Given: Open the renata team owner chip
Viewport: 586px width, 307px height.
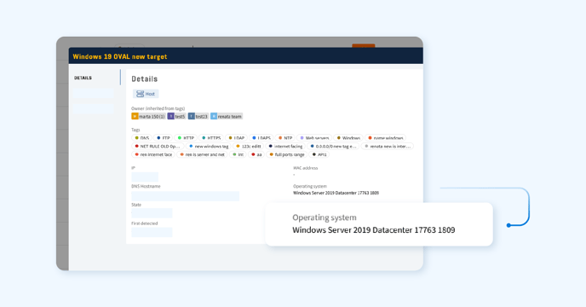Looking at the screenshot, I should [227, 117].
